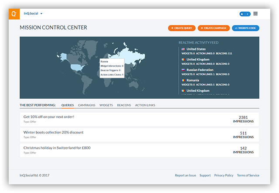Select Romania entry in activity feed
This screenshot has width=279, height=193.
205,82
